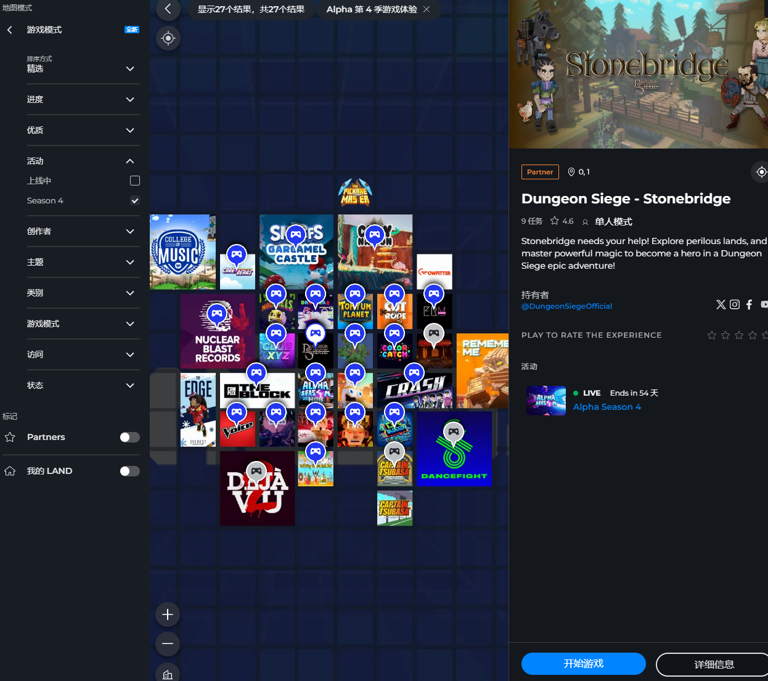Expand the 主题 filter
Screen dimensions: 768x681
tap(83, 262)
